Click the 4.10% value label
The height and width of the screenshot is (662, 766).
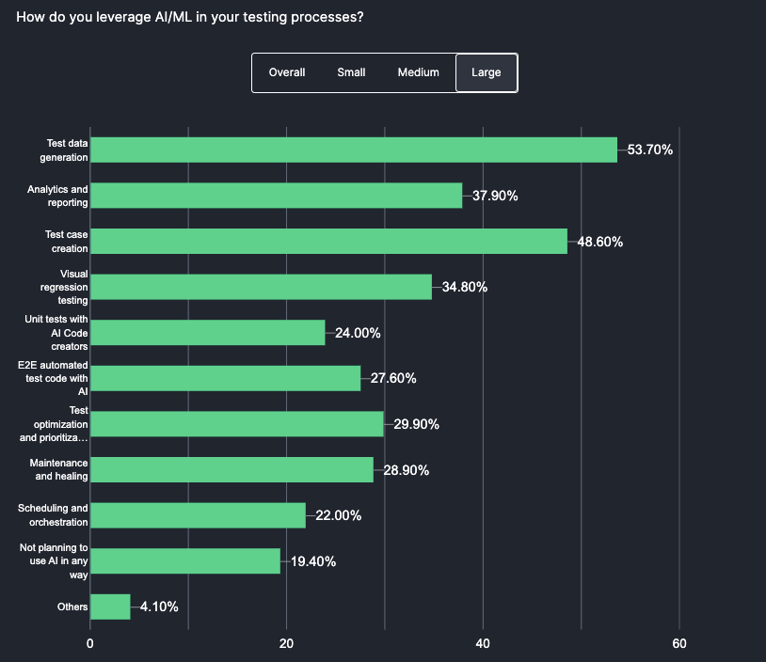(x=156, y=607)
